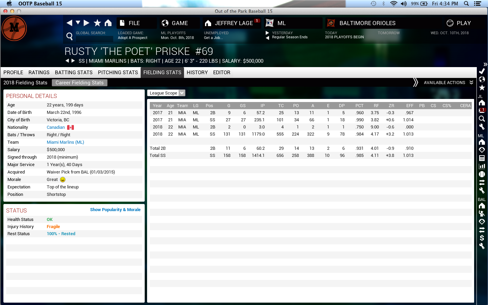Go to Yesterday using the right-pointing triangle
Image resolution: width=488 pixels, height=305 pixels.
click(267, 33)
